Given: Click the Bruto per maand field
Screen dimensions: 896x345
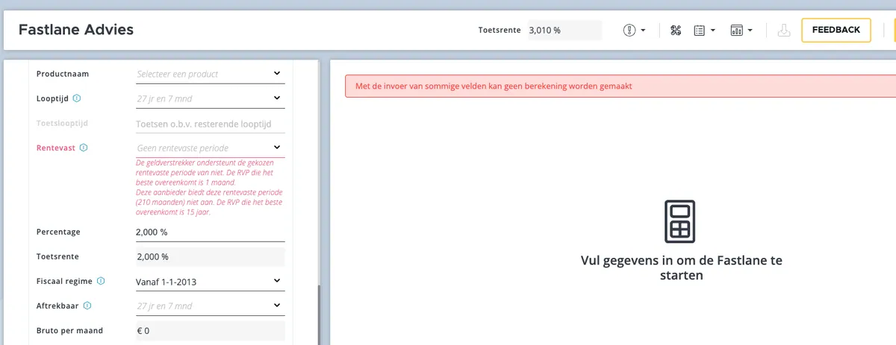Looking at the screenshot, I should point(210,331).
